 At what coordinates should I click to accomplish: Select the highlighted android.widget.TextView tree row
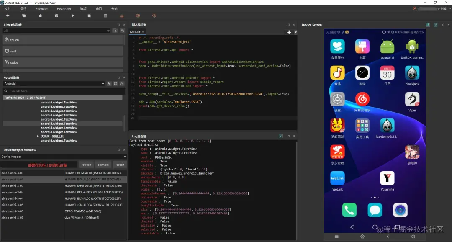62,124
